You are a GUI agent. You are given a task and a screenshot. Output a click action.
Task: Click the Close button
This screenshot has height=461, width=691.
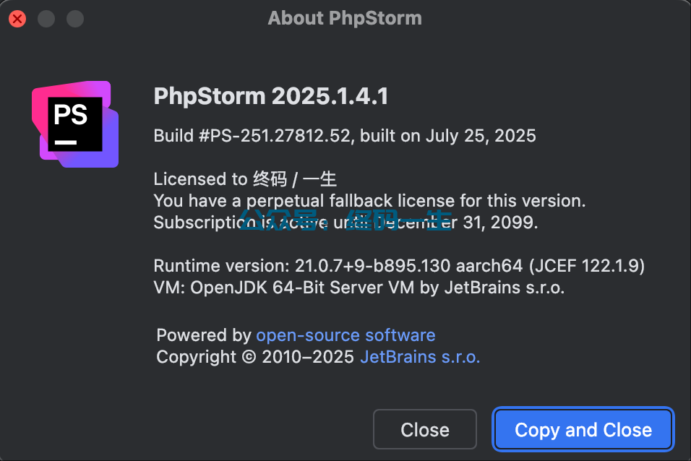click(x=425, y=429)
